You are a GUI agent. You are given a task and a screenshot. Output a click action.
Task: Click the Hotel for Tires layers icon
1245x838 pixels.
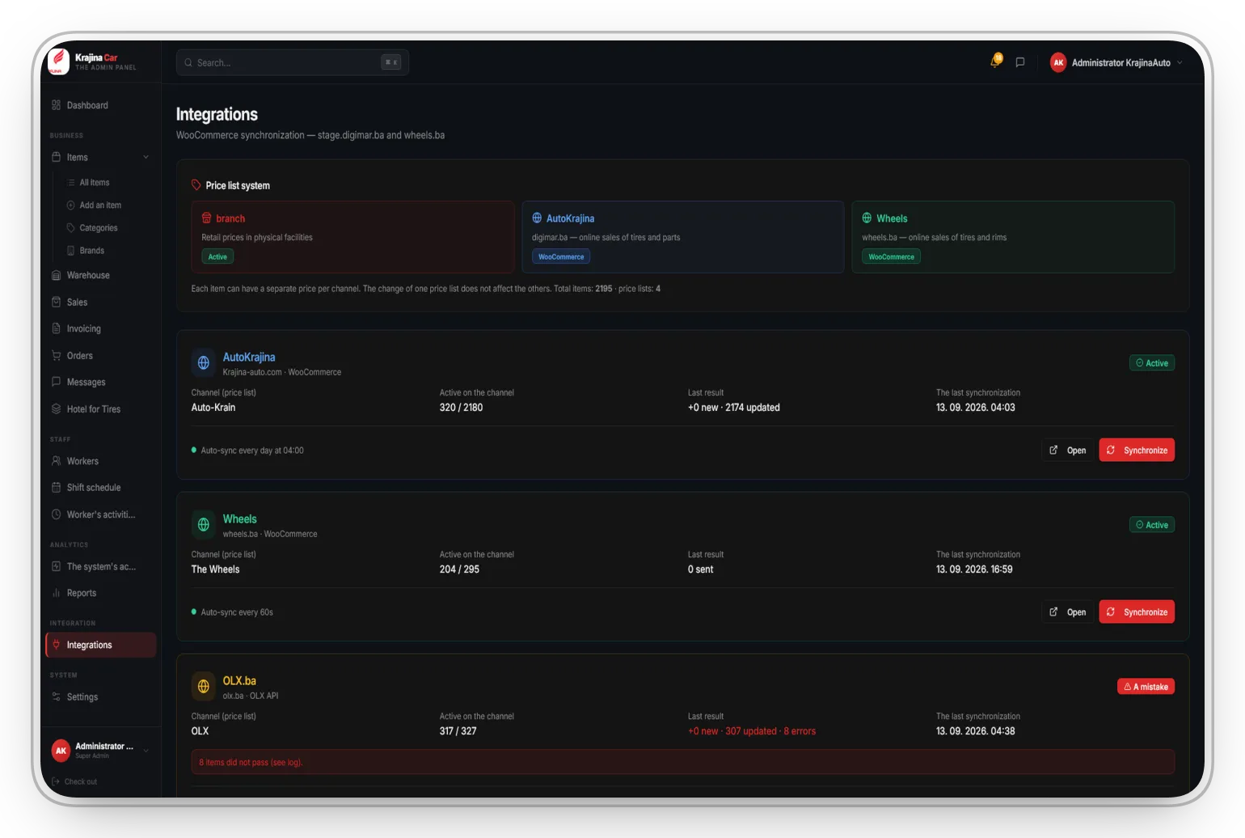point(56,408)
